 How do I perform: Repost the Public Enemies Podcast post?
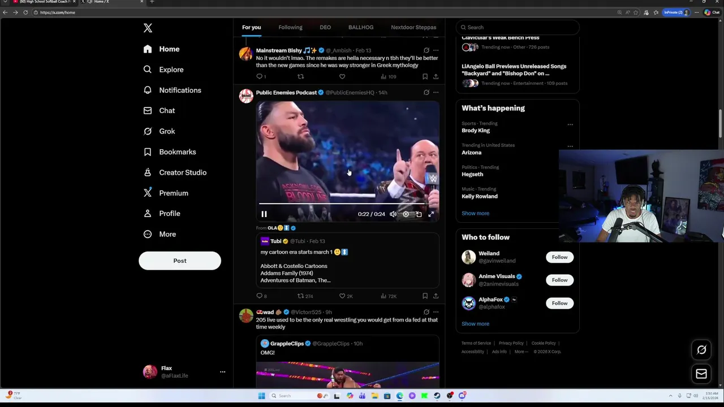pyautogui.click(x=305, y=296)
